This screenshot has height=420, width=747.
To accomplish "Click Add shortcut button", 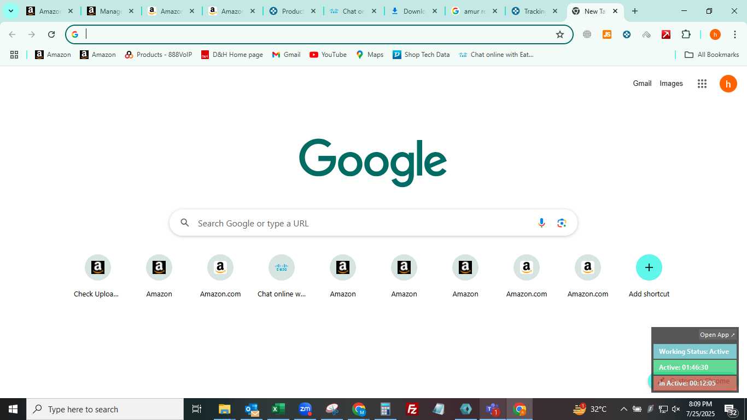I will click(x=649, y=277).
